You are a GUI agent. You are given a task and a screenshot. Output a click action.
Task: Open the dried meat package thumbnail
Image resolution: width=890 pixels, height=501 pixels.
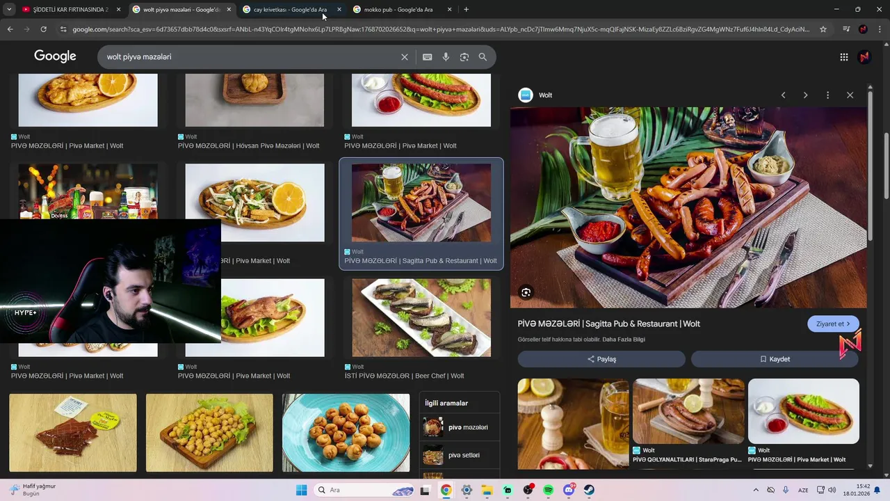(73, 433)
